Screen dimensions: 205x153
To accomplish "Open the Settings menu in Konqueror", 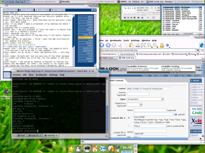I will (135, 40).
